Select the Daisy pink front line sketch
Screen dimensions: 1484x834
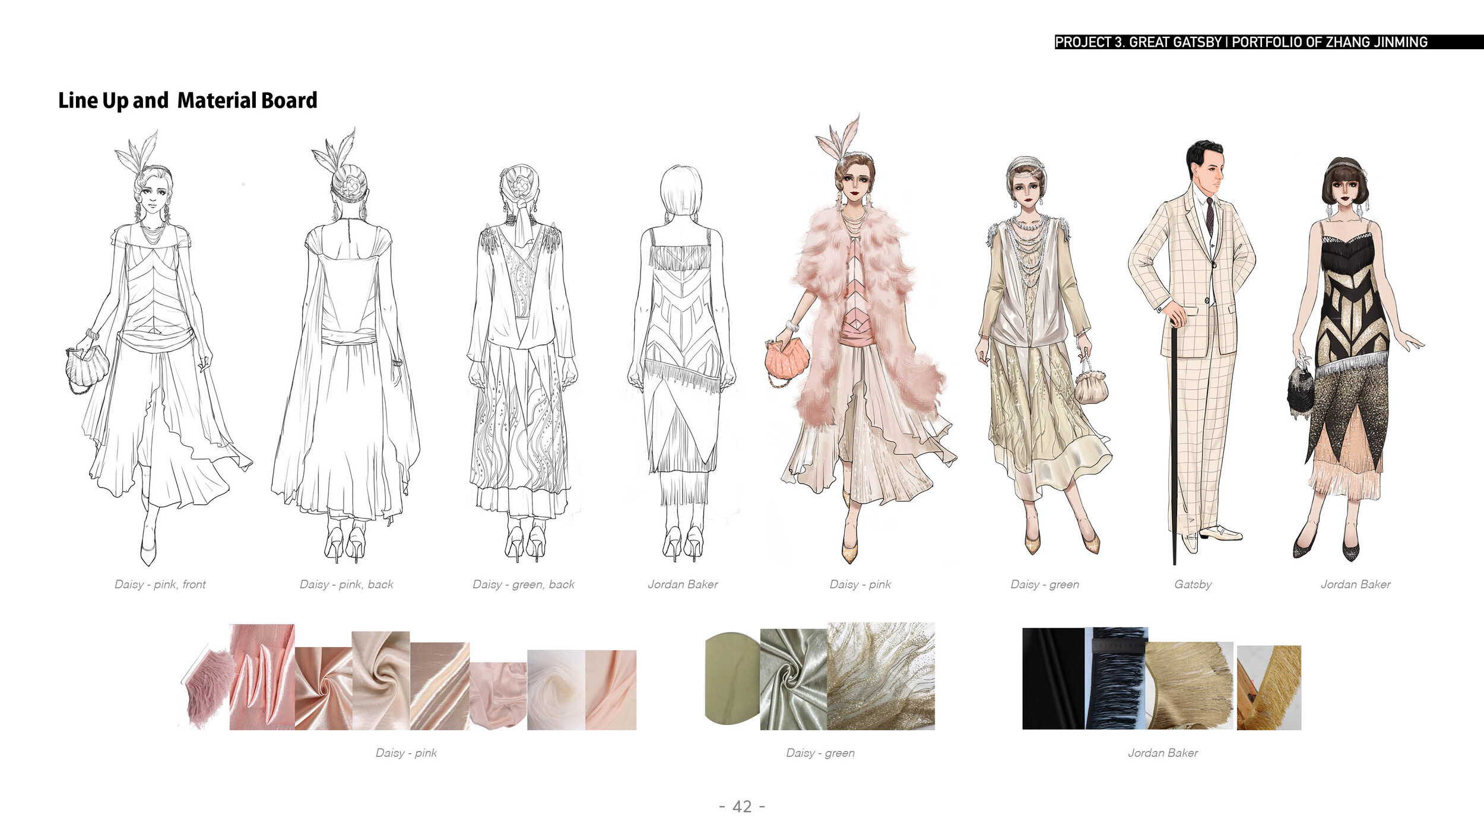[159, 348]
